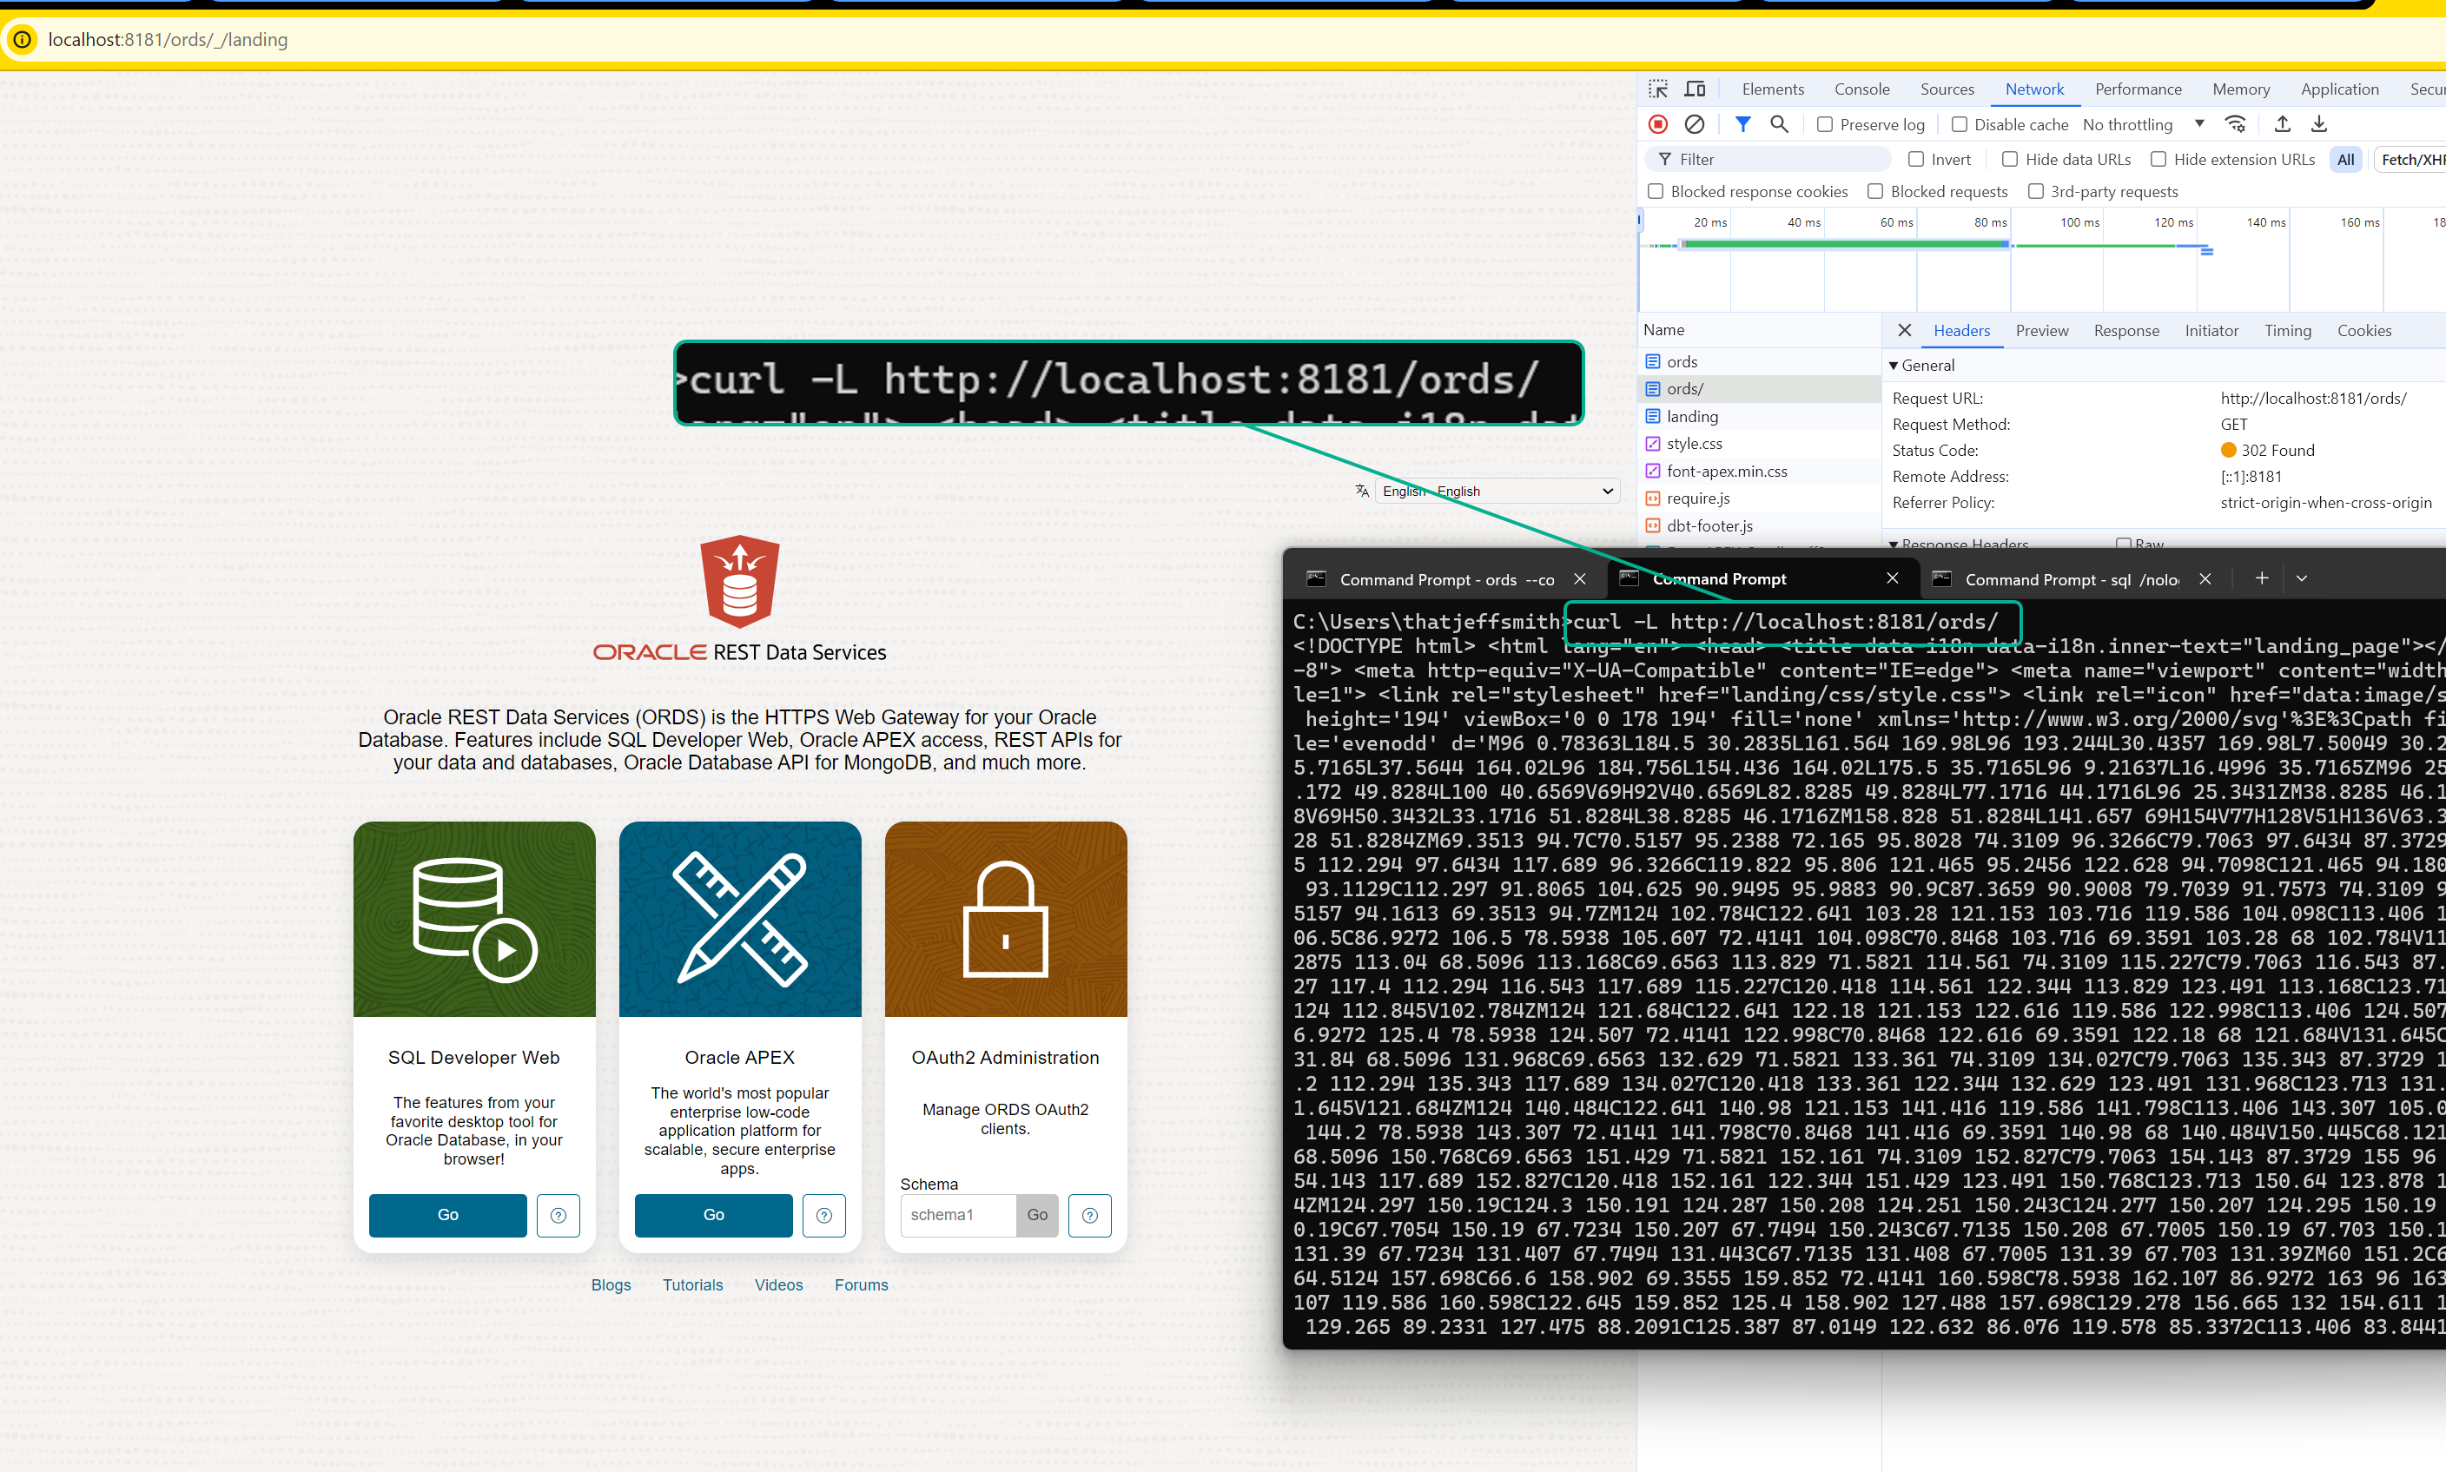The height and width of the screenshot is (1472, 2446).
Task: Click the Filter text input field
Action: point(1768,159)
